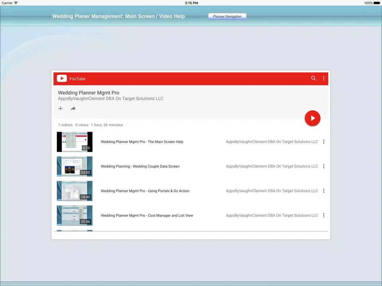Click channel name in Wedding Couple Data Screen row

(x=272, y=166)
